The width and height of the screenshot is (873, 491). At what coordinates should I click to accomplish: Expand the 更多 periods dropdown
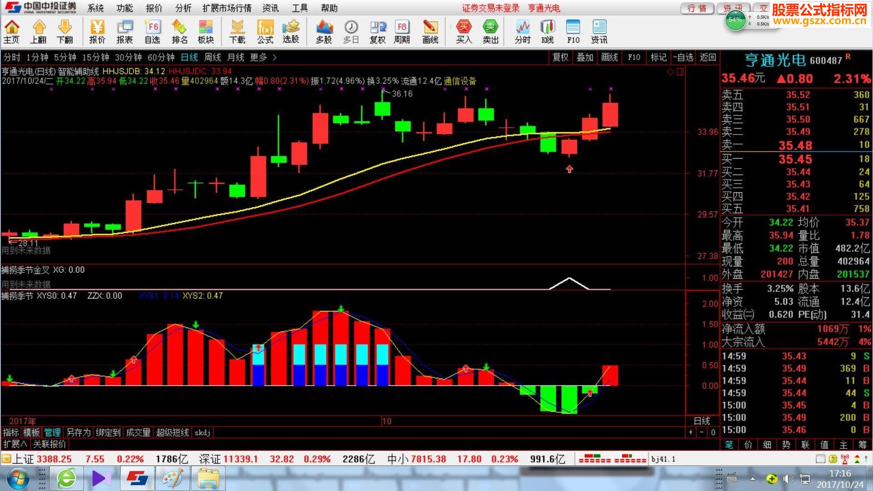(x=263, y=57)
